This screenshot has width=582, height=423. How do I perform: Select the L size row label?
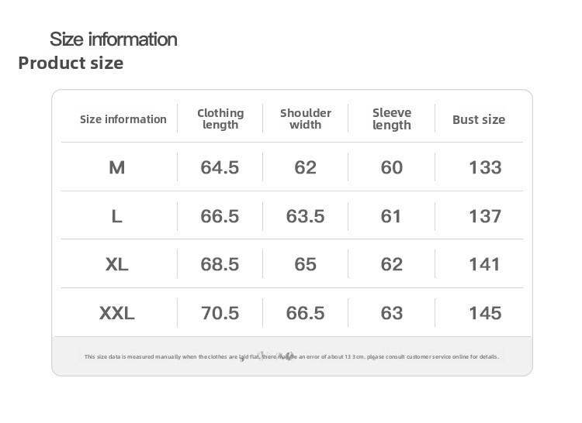[117, 216]
